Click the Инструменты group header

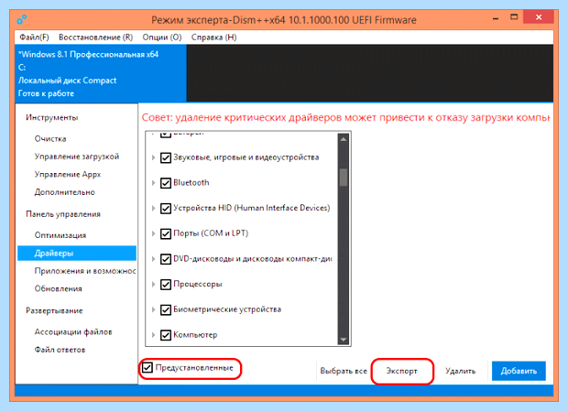point(52,117)
